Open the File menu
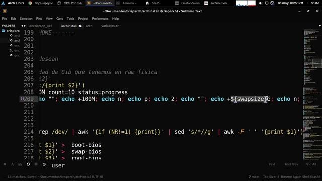Viewport: 322px width, 181px height. tap(5, 19)
